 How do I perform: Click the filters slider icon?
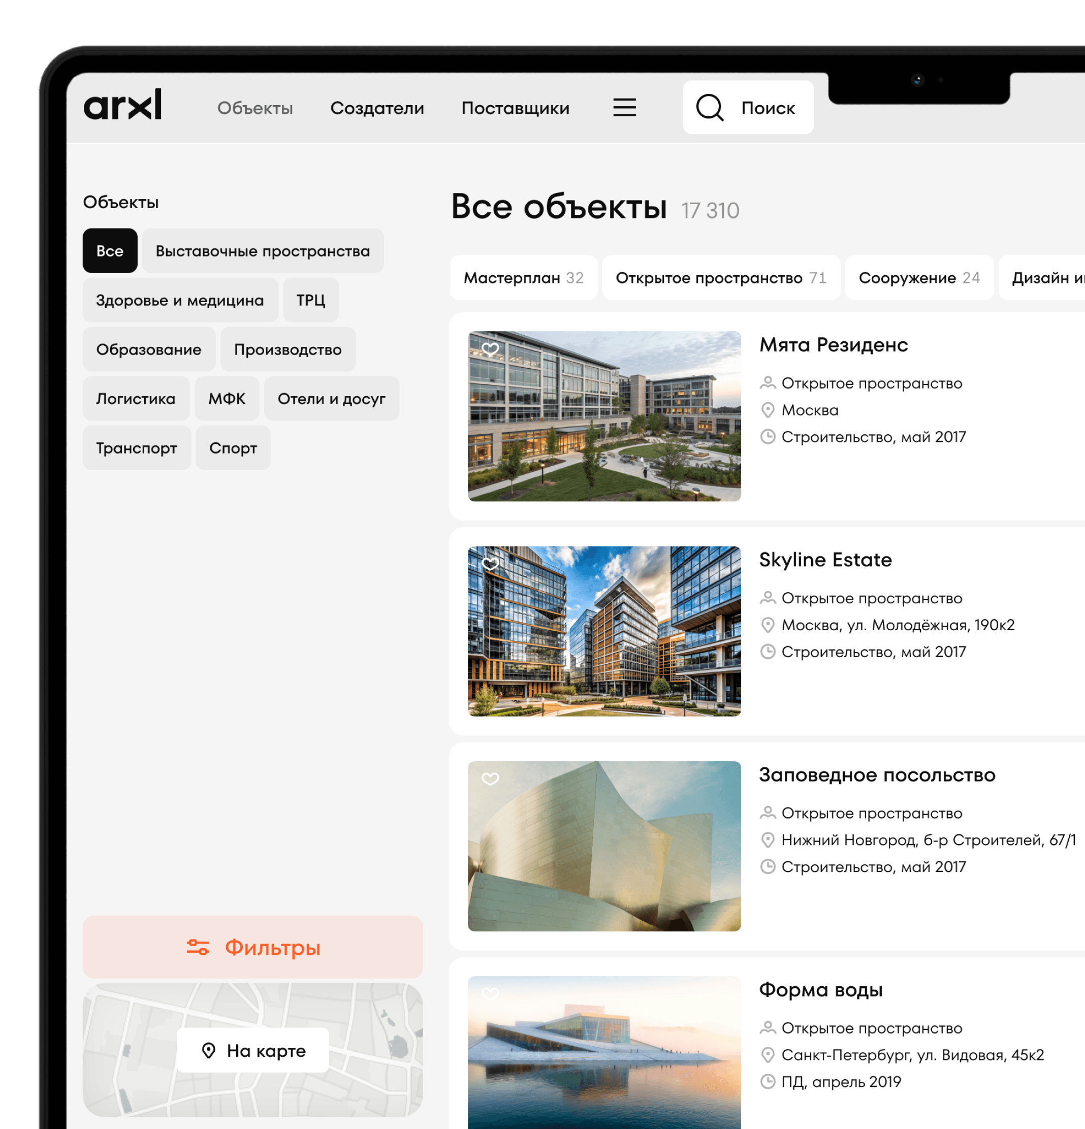pyautogui.click(x=198, y=947)
